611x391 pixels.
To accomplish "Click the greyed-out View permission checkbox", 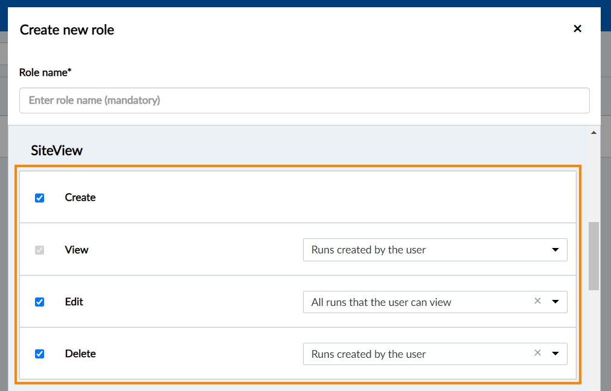I will coord(40,250).
